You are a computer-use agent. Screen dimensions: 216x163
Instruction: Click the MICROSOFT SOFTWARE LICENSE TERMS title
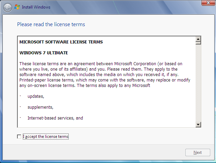[x=61, y=42]
